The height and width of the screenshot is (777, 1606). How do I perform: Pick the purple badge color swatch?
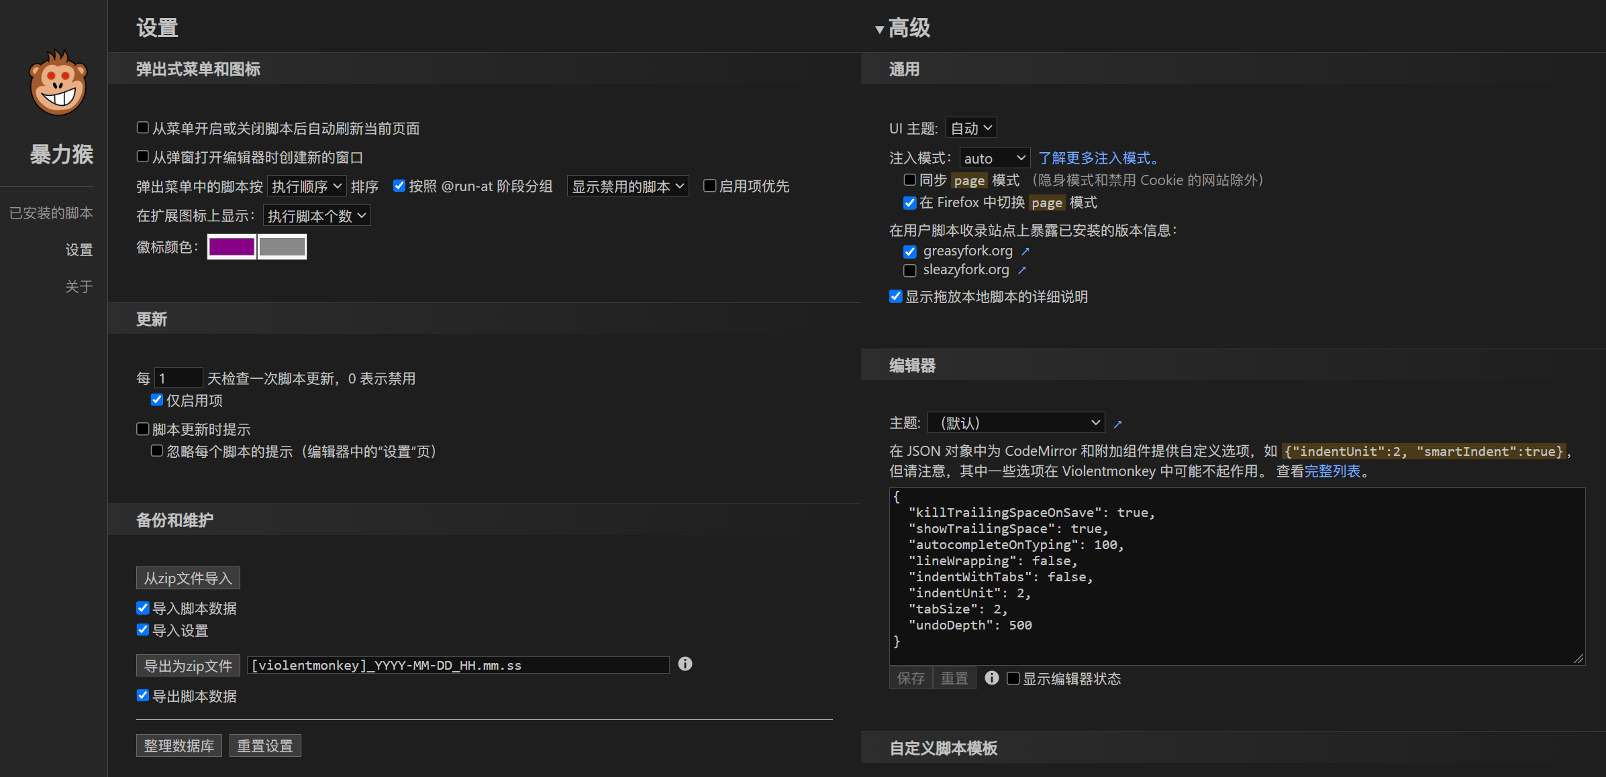pyautogui.click(x=232, y=247)
